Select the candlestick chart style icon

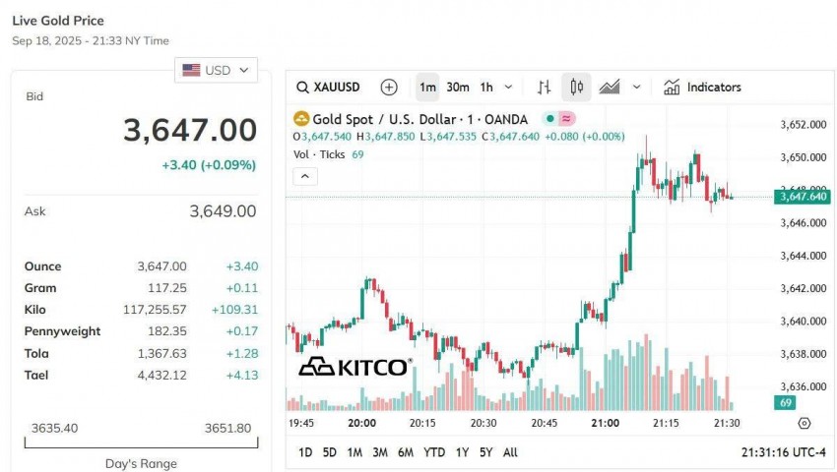(576, 88)
